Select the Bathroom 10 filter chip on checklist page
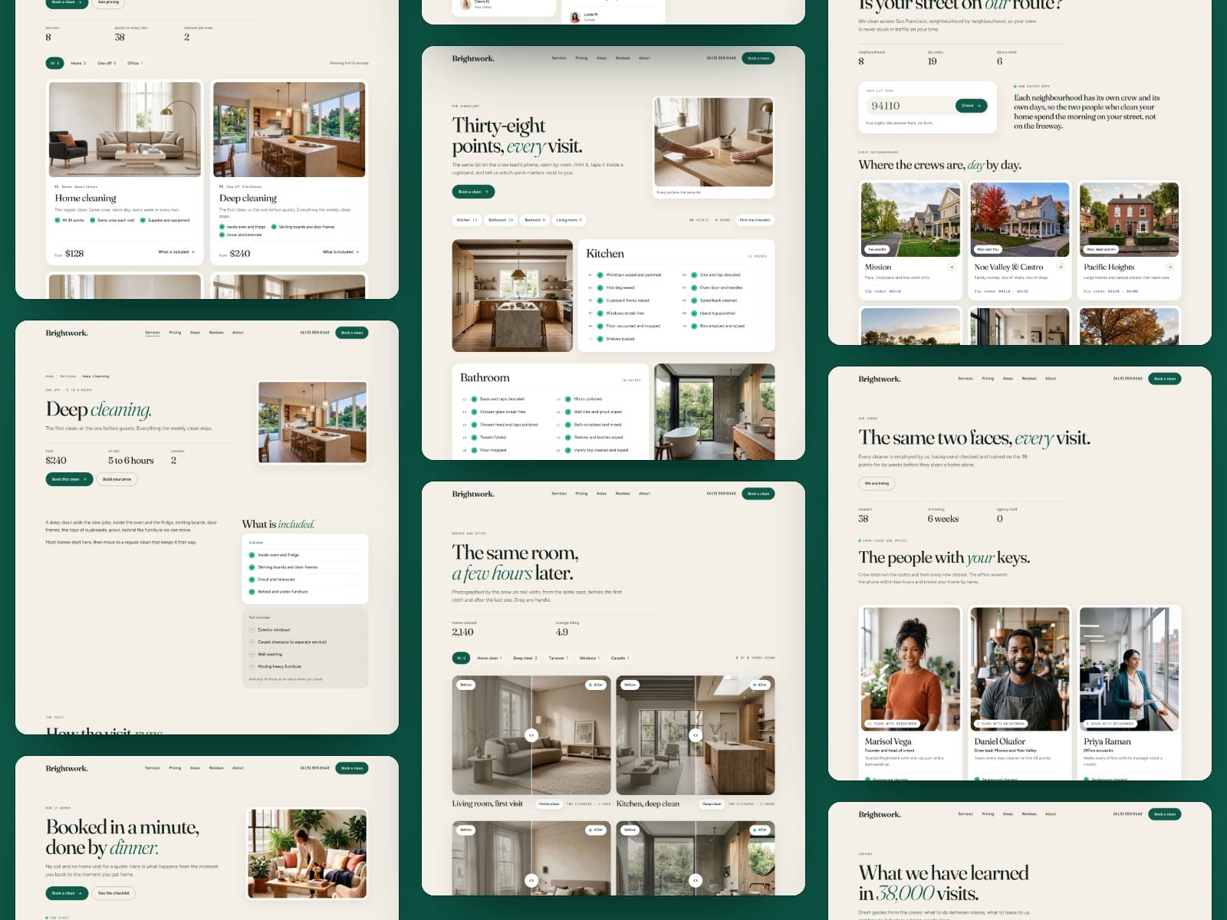Image resolution: width=1227 pixels, height=920 pixels. 501,220
